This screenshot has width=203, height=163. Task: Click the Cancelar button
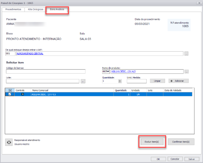coord(175,159)
